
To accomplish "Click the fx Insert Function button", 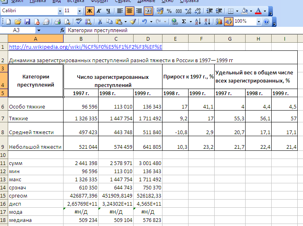I will (x=62, y=30).
